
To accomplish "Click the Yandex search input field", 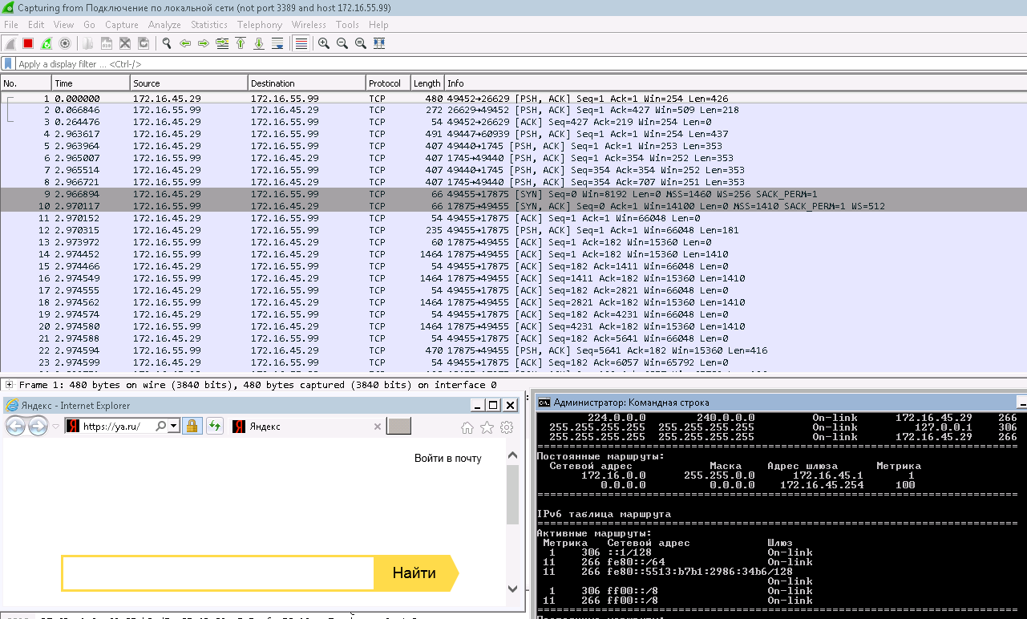I will [218, 573].
